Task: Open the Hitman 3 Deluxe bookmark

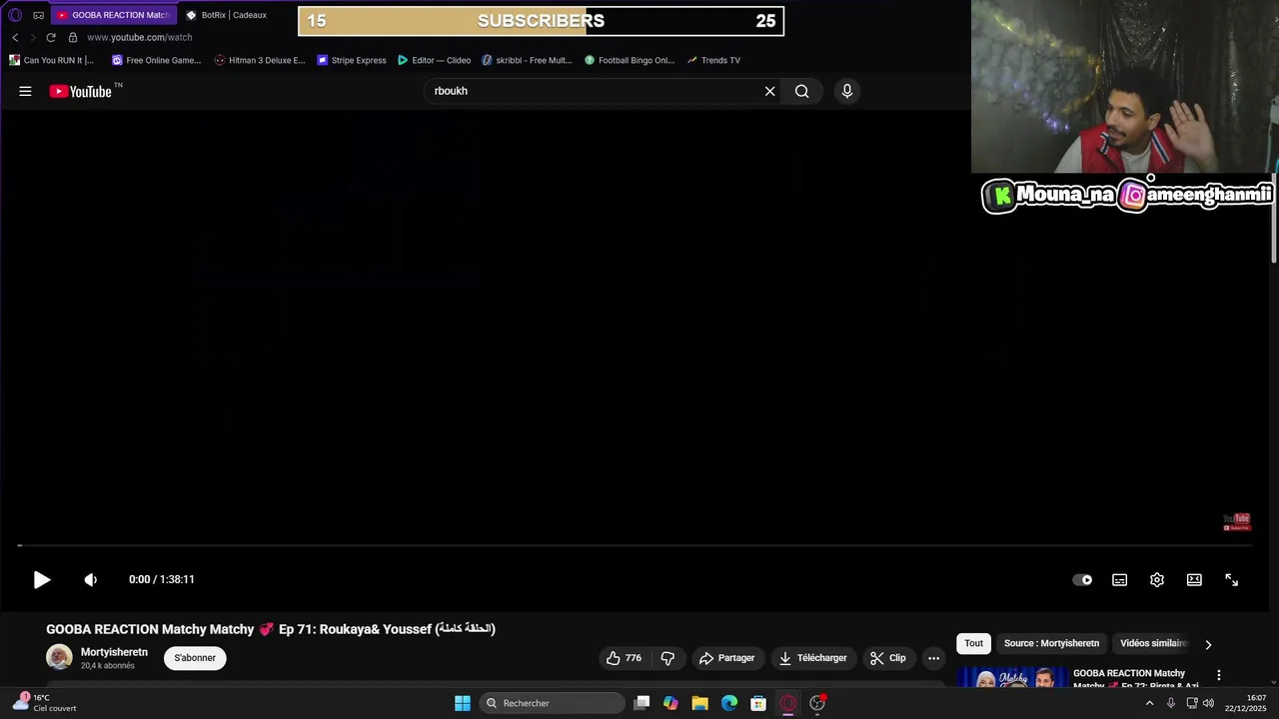Action: tap(260, 60)
